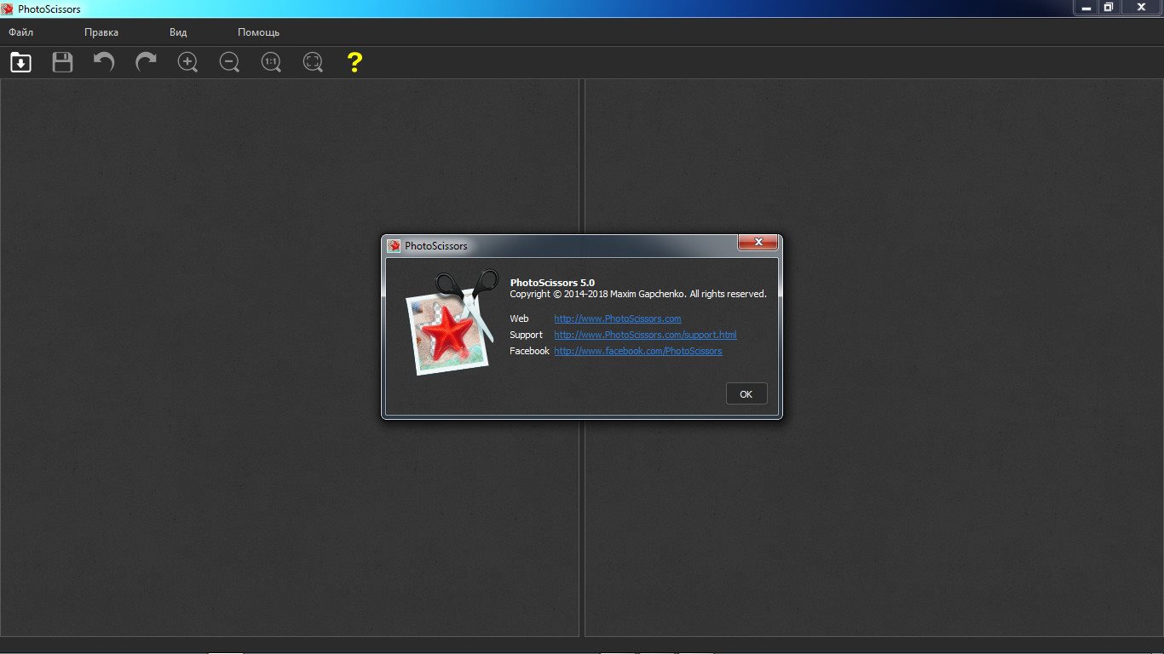The height and width of the screenshot is (654, 1164).
Task: Click the Zoom In magnifier icon
Action: coord(187,62)
